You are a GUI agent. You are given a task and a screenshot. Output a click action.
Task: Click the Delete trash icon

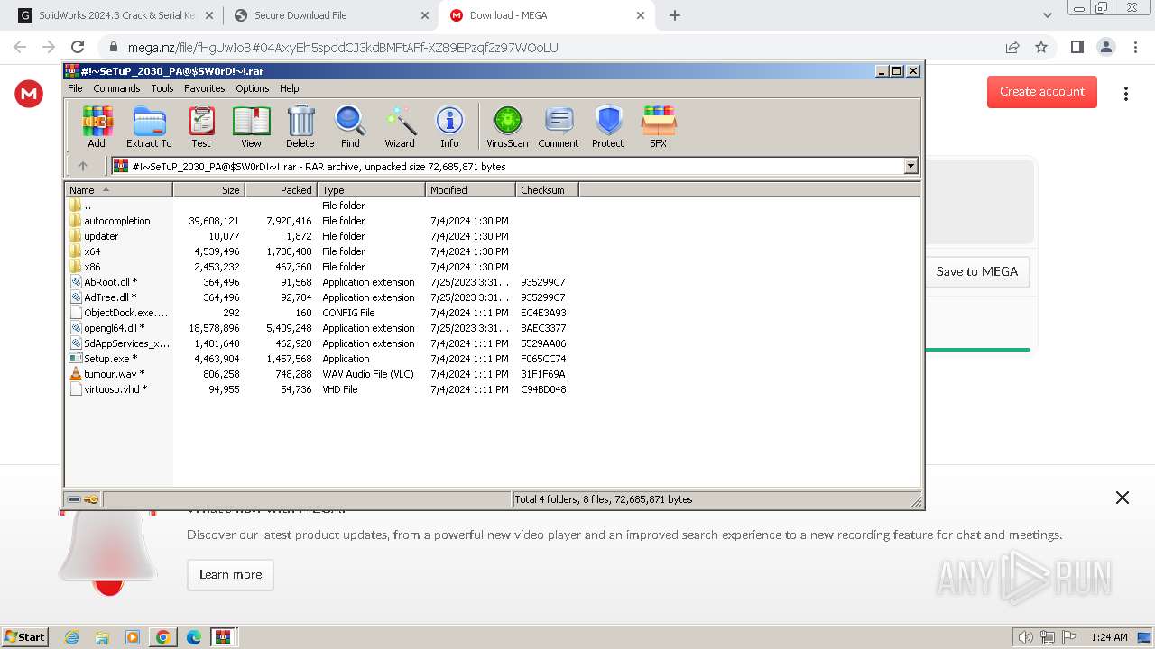pyautogui.click(x=300, y=126)
